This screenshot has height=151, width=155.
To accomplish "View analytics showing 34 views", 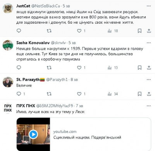I will click(113, 94).
